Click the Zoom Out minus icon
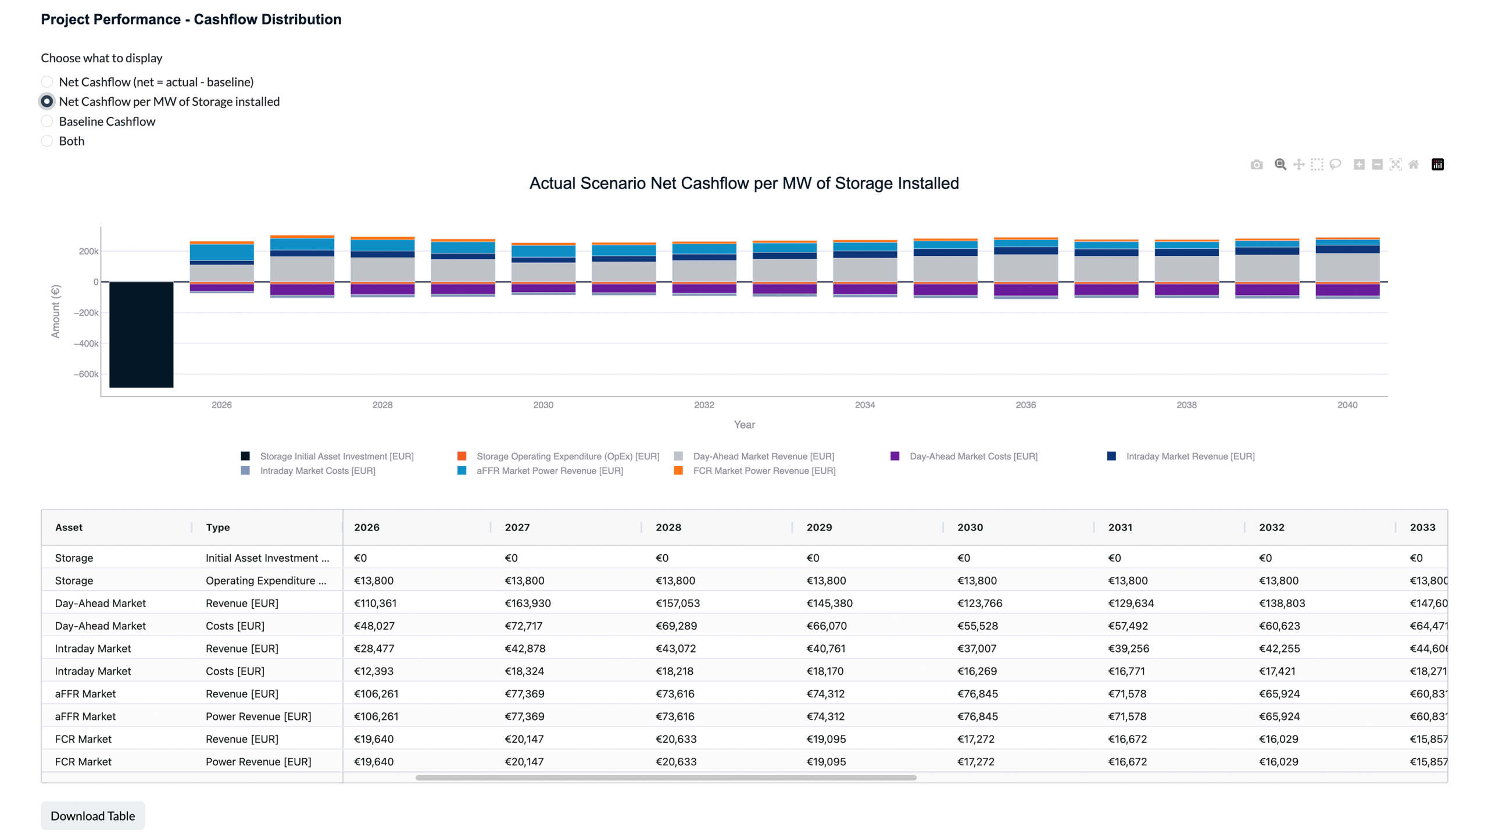This screenshot has height=838, width=1488. [1377, 165]
